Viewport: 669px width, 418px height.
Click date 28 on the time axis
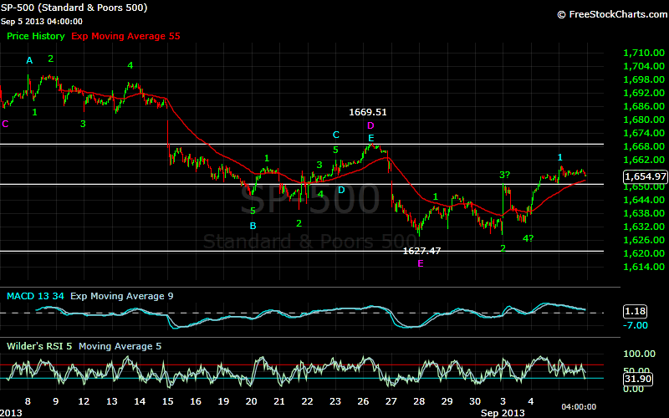[419, 401]
